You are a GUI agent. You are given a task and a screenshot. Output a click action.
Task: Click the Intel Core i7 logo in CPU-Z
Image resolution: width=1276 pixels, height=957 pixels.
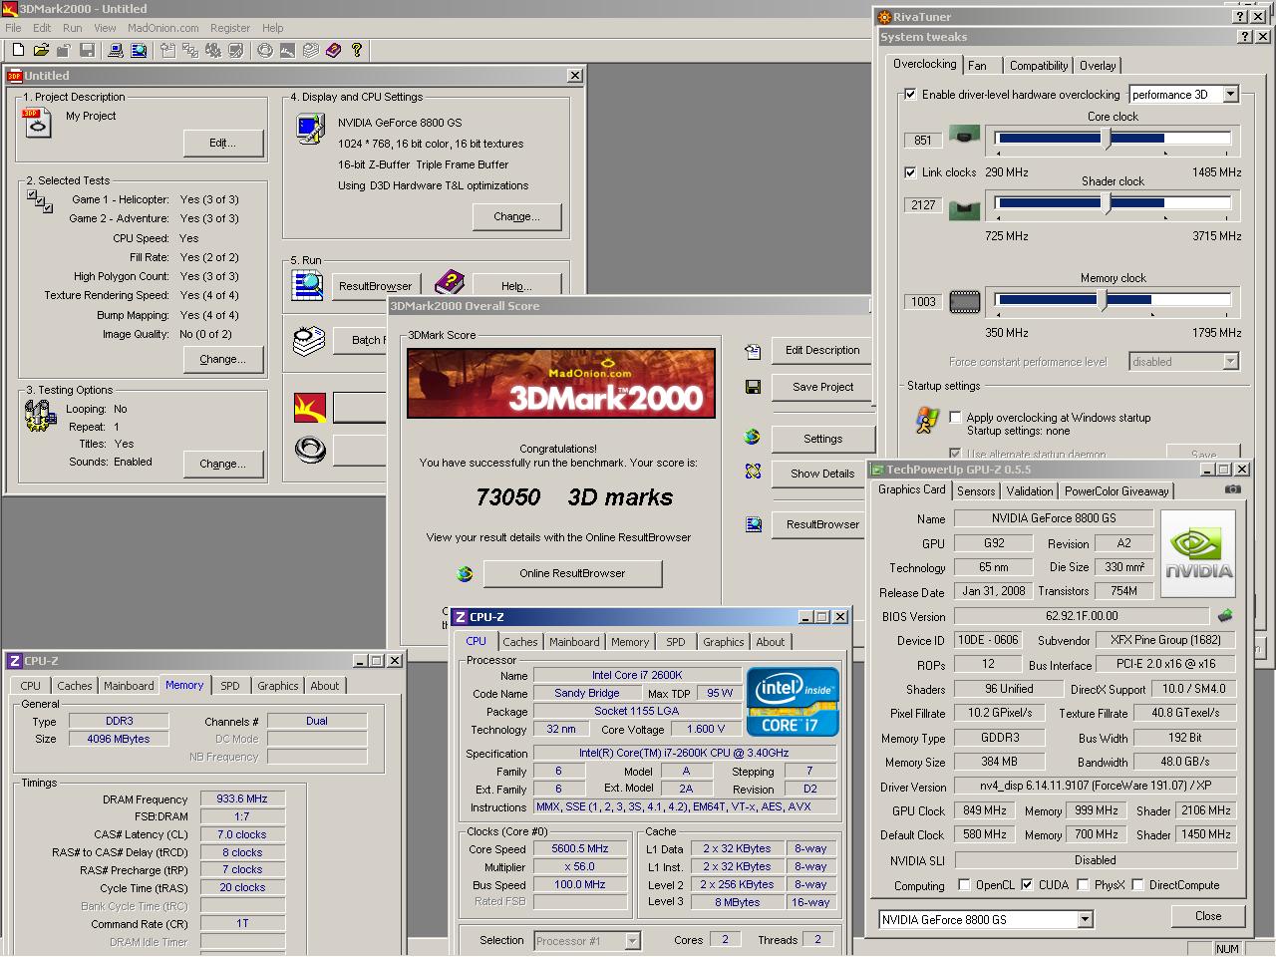[x=794, y=702]
